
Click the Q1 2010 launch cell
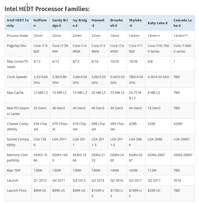click(x=40, y=180)
